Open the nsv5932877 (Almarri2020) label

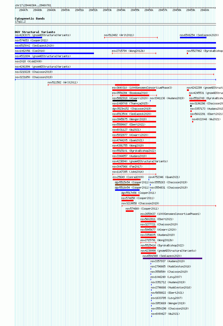(130, 135)
